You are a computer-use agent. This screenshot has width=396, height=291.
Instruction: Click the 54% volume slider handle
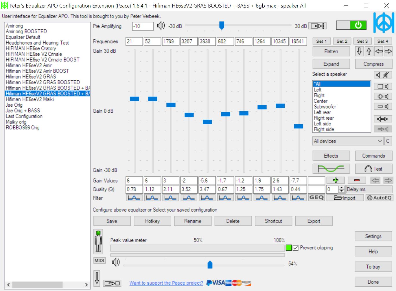point(210,264)
